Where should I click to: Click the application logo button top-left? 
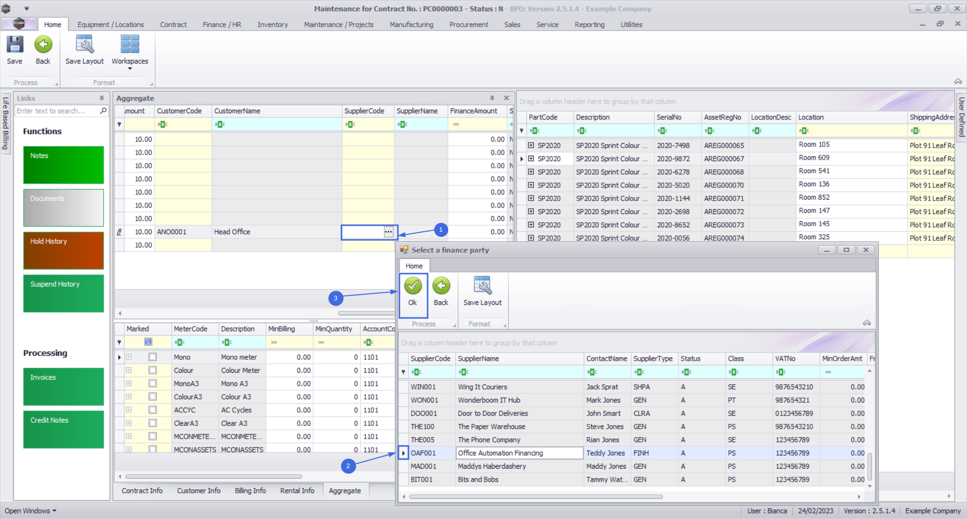[x=19, y=24]
